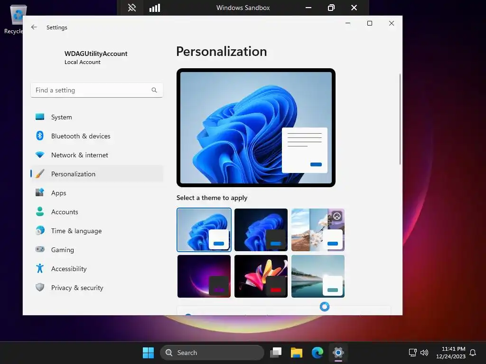Restore down the Windows Sandbox window
This screenshot has width=486, height=364.
(x=331, y=8)
